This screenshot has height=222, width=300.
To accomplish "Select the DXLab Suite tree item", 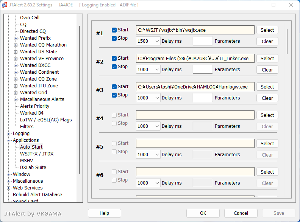I will pyautogui.click(x=33, y=168).
